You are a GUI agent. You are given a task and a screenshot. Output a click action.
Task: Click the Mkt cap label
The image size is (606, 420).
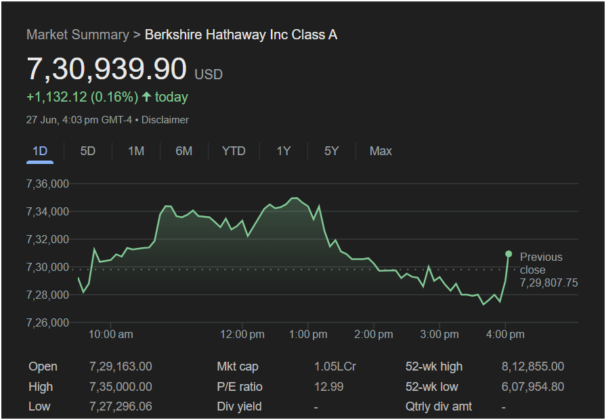(x=238, y=366)
